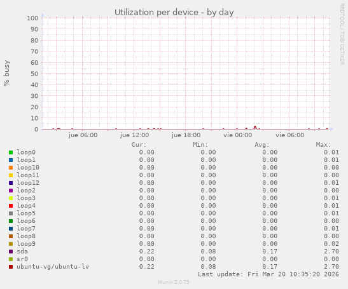The height and width of the screenshot is (289, 348).
Task: Click the yellow loop11 legend color swatch
Action: 11,175
